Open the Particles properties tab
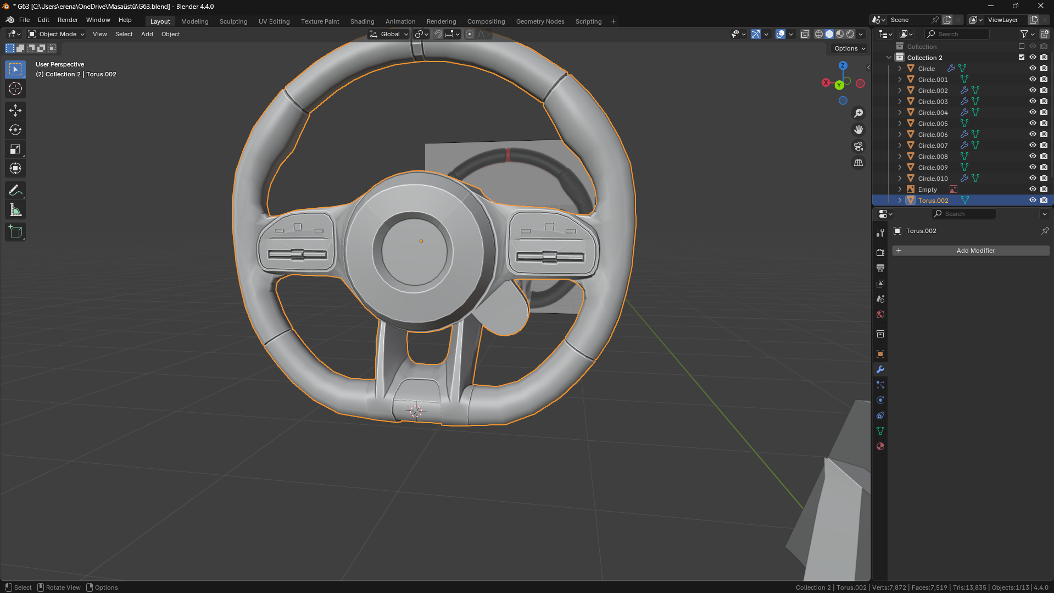This screenshot has height=593, width=1054. pyautogui.click(x=880, y=385)
